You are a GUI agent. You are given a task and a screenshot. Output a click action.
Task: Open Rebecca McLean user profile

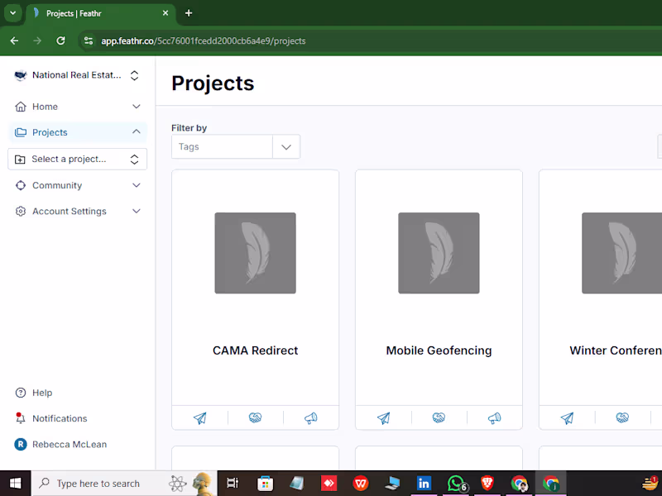tap(70, 445)
